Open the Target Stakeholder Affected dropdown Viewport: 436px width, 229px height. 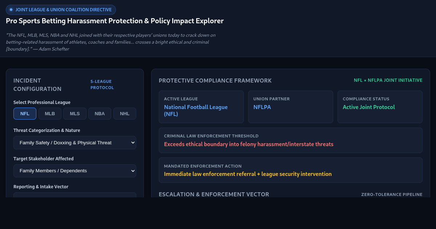75,170
